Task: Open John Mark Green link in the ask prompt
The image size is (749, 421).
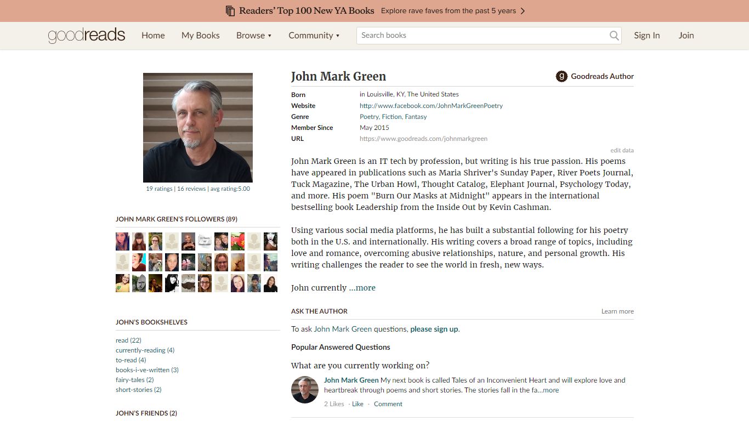Action: (343, 329)
